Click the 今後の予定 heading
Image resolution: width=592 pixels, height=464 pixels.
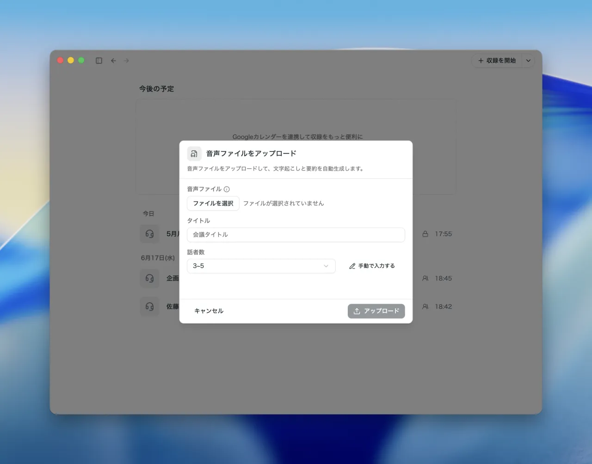click(x=157, y=89)
